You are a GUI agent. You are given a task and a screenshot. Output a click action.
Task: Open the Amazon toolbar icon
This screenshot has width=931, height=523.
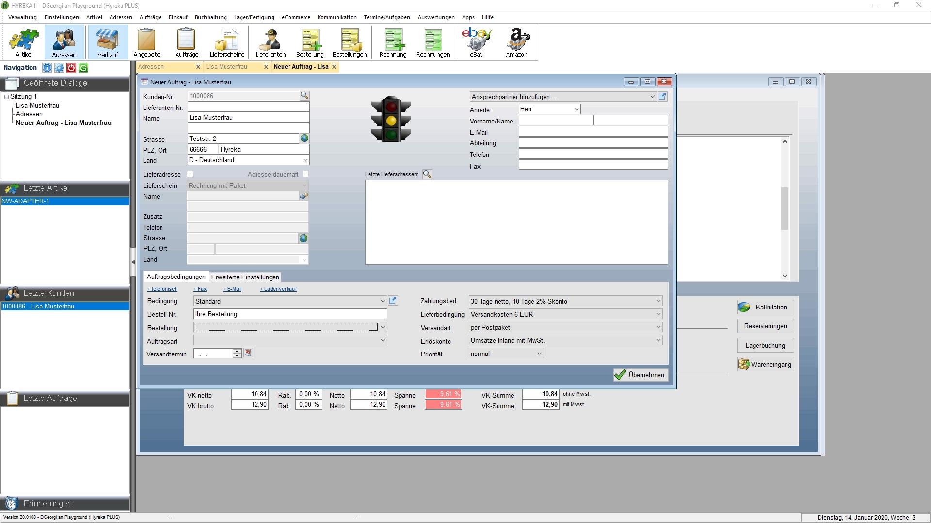click(516, 42)
